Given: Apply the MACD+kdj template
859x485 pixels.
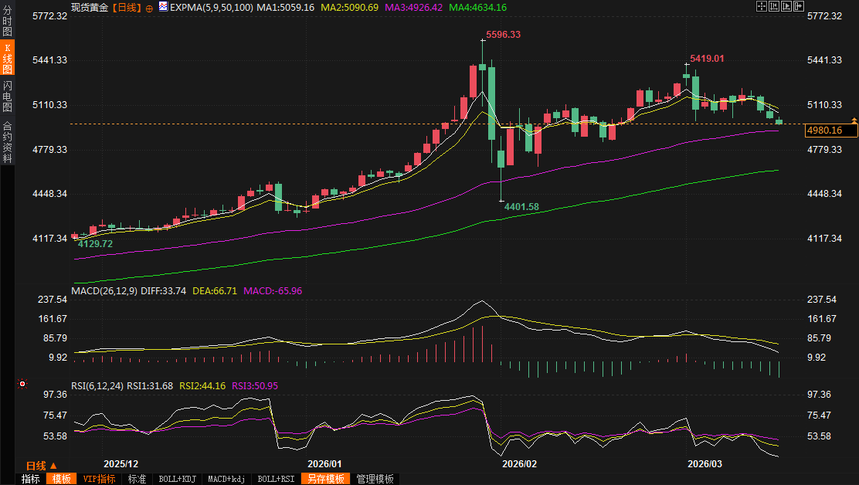Looking at the screenshot, I should [226, 479].
